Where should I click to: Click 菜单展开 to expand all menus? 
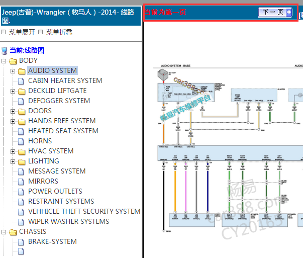click(x=22, y=32)
